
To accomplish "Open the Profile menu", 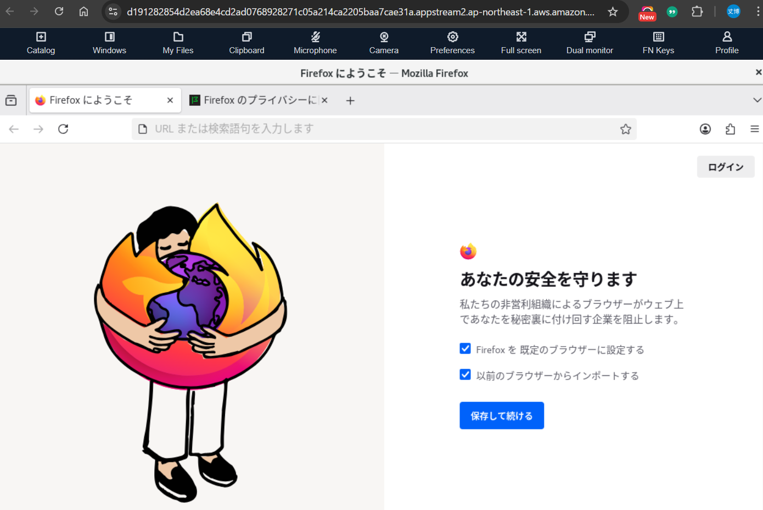I will [x=727, y=43].
